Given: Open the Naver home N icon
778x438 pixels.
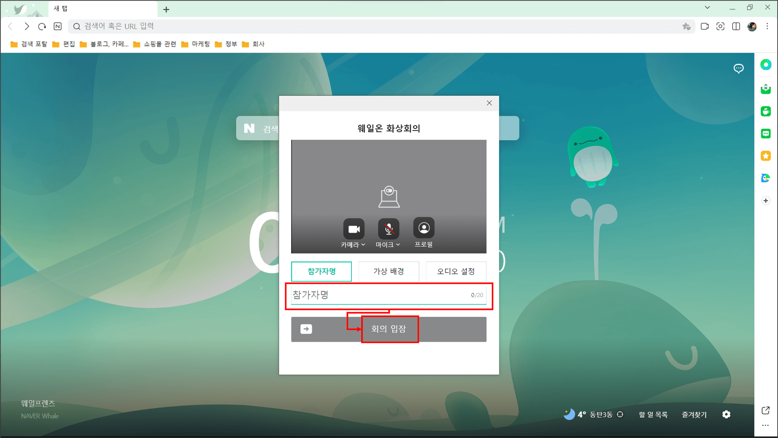Looking at the screenshot, I should point(57,27).
